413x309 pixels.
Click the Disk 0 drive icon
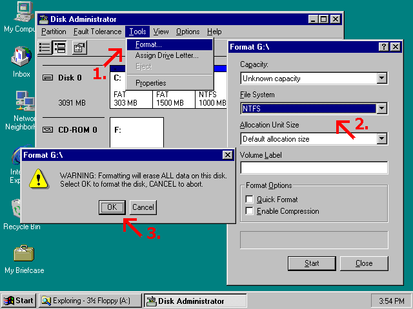coord(48,78)
